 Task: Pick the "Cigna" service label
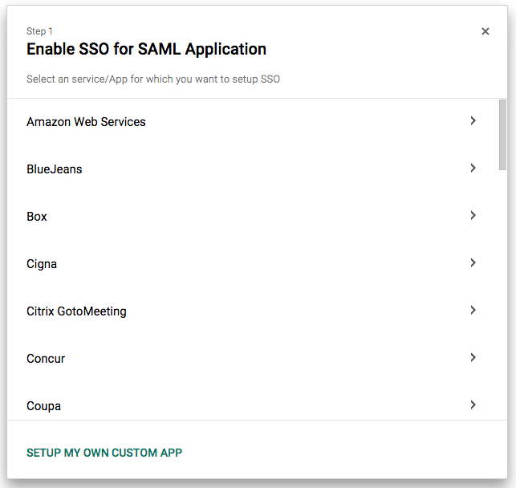point(42,264)
